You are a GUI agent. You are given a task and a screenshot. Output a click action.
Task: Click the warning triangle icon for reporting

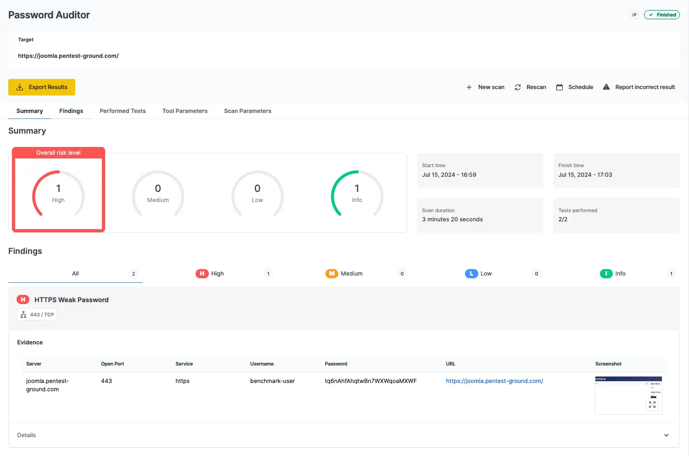pos(606,87)
